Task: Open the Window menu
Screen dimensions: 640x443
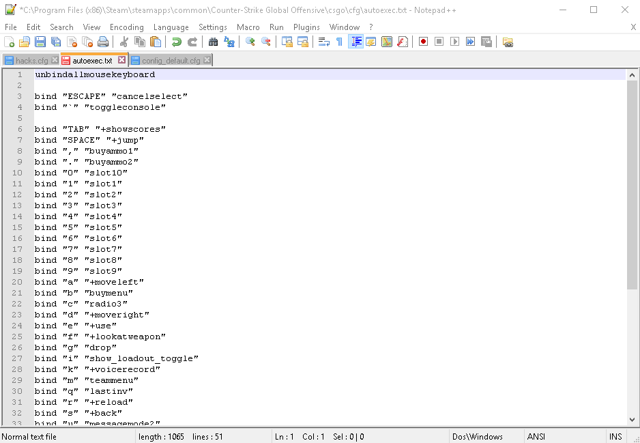Action: pos(345,27)
